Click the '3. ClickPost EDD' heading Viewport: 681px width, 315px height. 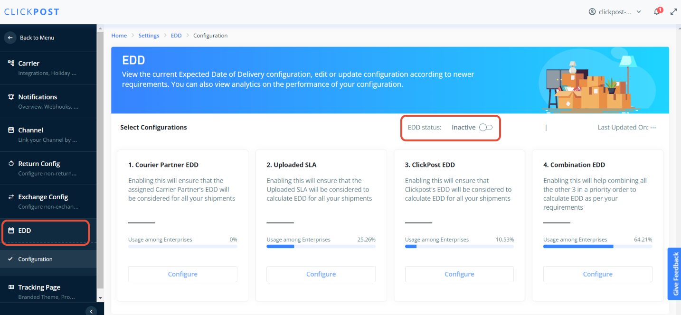[430, 165]
